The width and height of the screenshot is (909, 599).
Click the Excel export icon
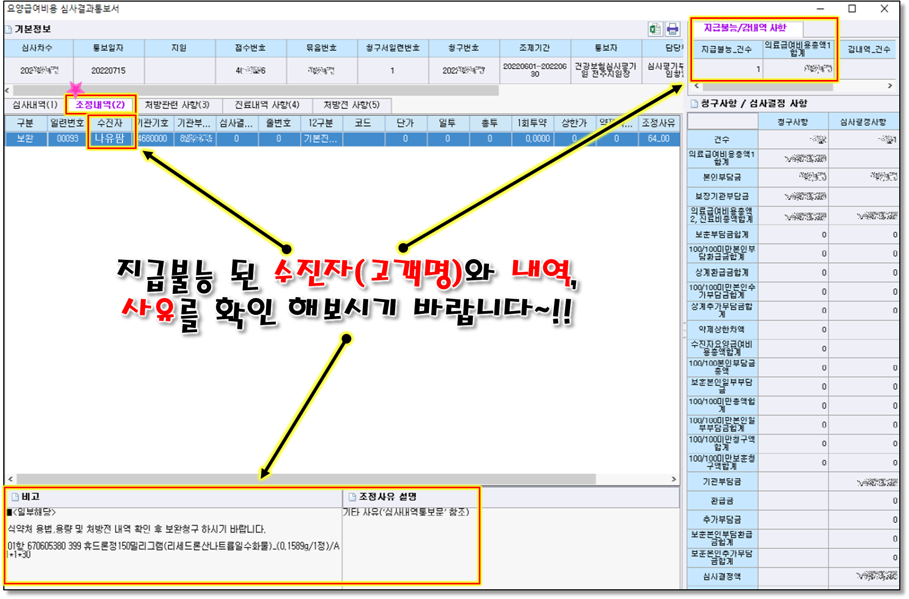pyautogui.click(x=655, y=29)
